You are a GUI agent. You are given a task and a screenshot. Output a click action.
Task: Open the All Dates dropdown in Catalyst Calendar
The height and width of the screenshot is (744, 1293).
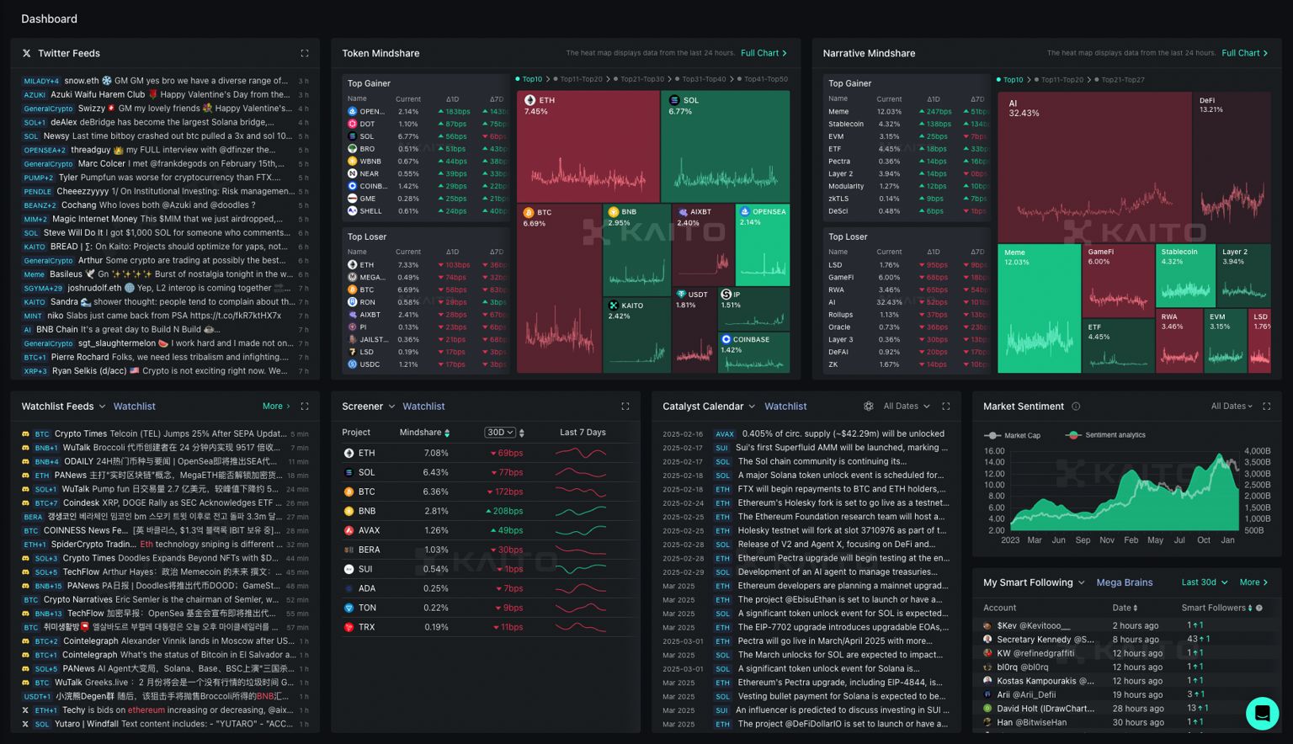pyautogui.click(x=907, y=407)
